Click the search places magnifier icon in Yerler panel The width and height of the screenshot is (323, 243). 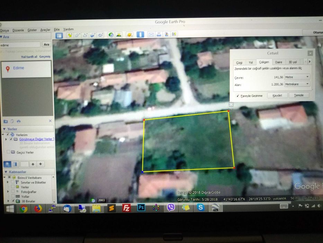[x=7, y=164]
